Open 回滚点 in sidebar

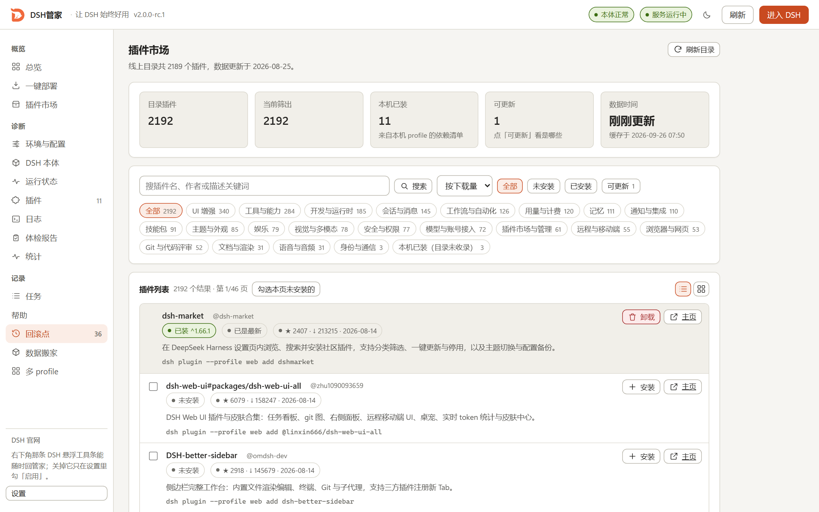click(x=56, y=334)
